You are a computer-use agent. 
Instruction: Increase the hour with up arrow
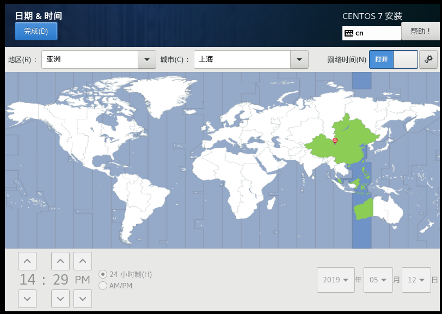coord(27,261)
